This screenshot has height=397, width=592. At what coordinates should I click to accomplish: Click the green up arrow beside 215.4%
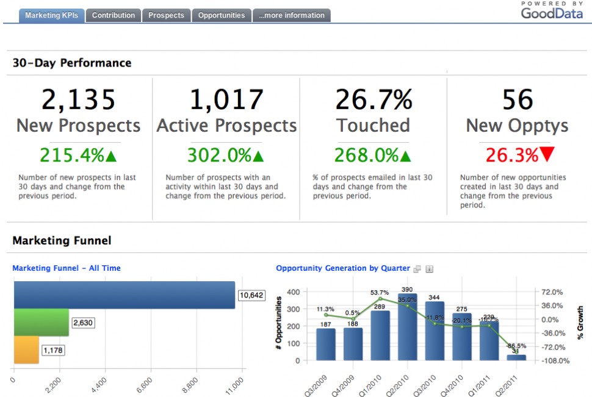(x=111, y=156)
